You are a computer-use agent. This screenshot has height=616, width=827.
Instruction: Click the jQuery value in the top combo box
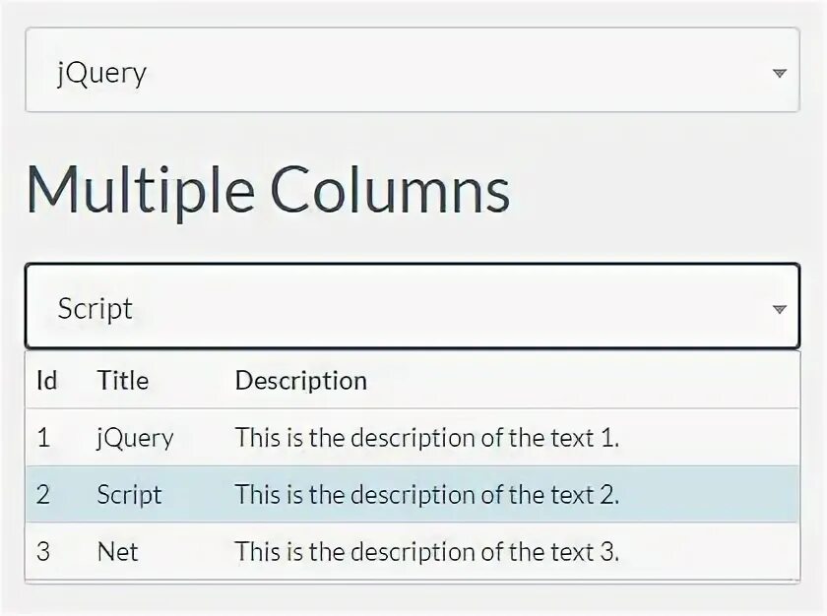pyautogui.click(x=102, y=73)
